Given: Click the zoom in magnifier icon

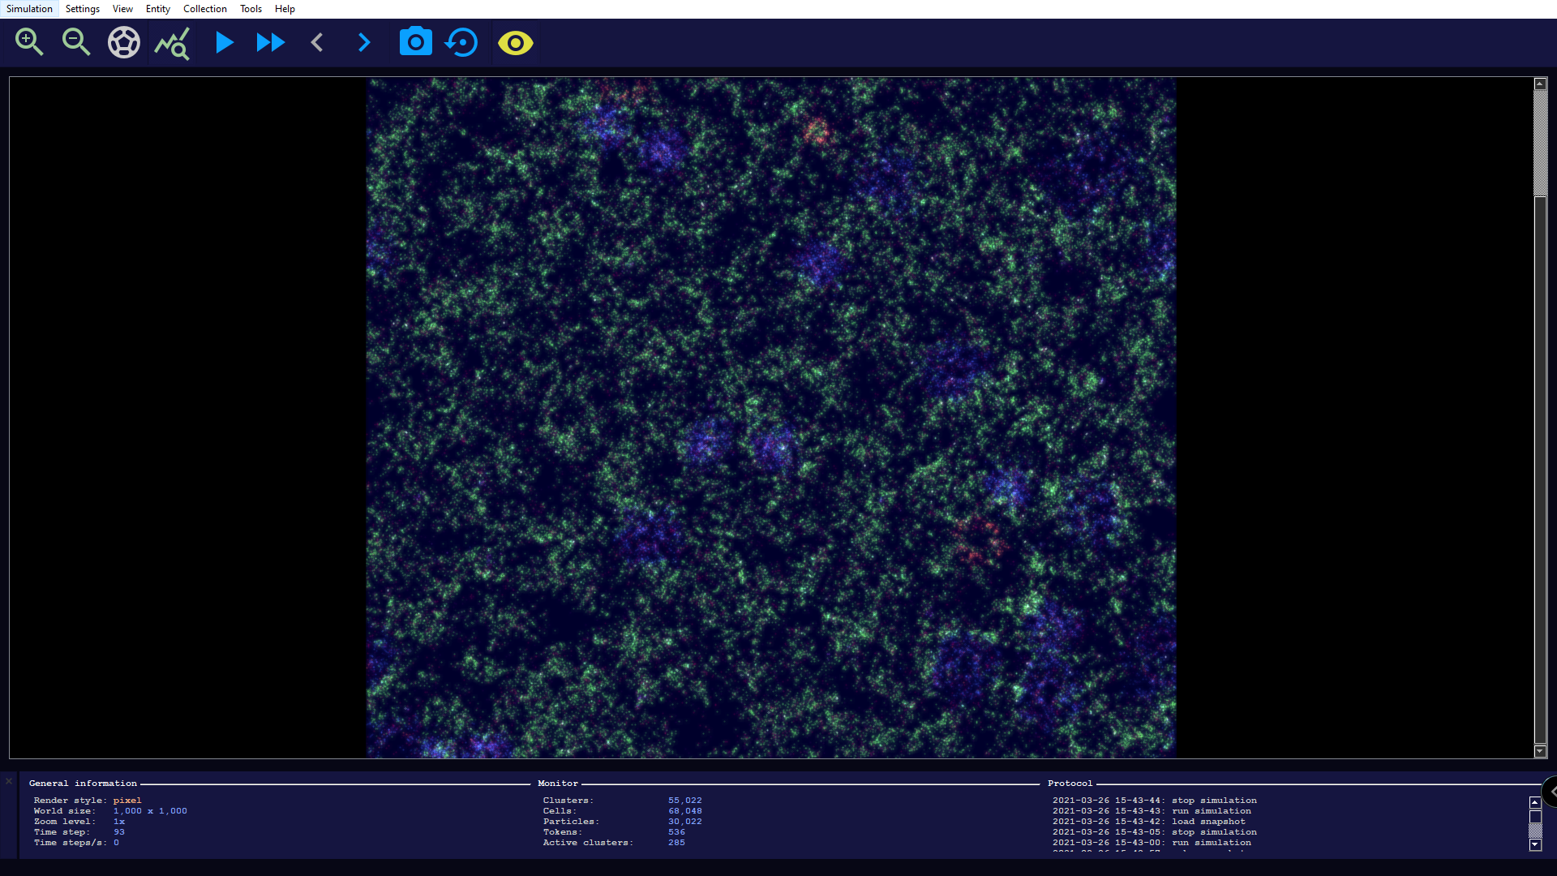Looking at the screenshot, I should [x=29, y=42].
